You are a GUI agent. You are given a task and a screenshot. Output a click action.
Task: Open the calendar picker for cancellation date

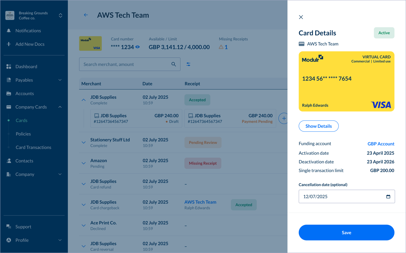click(x=388, y=197)
